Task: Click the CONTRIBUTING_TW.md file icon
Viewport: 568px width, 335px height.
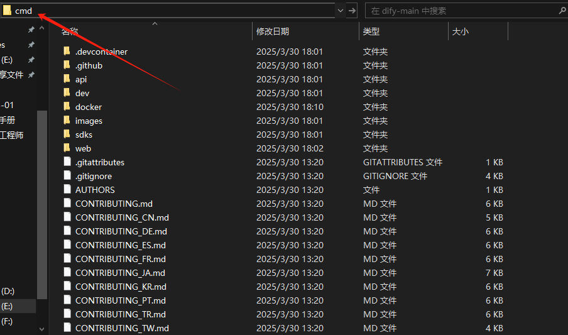Action: click(67, 328)
